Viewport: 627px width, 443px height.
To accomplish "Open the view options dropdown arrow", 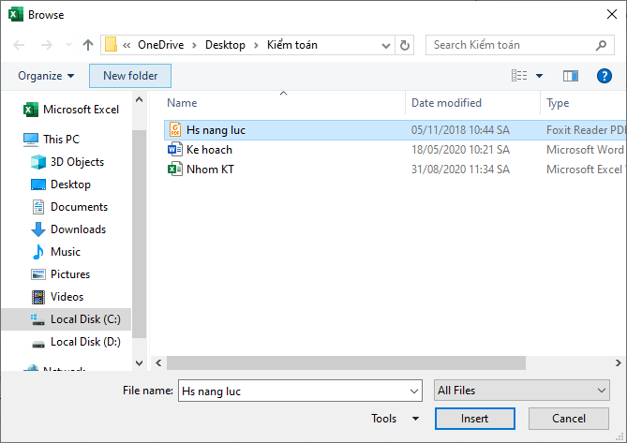I will (540, 76).
